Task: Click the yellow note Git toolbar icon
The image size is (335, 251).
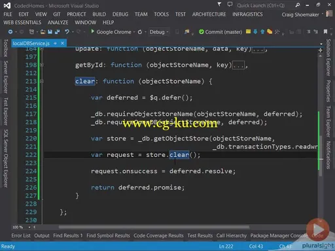Action: [248, 31]
